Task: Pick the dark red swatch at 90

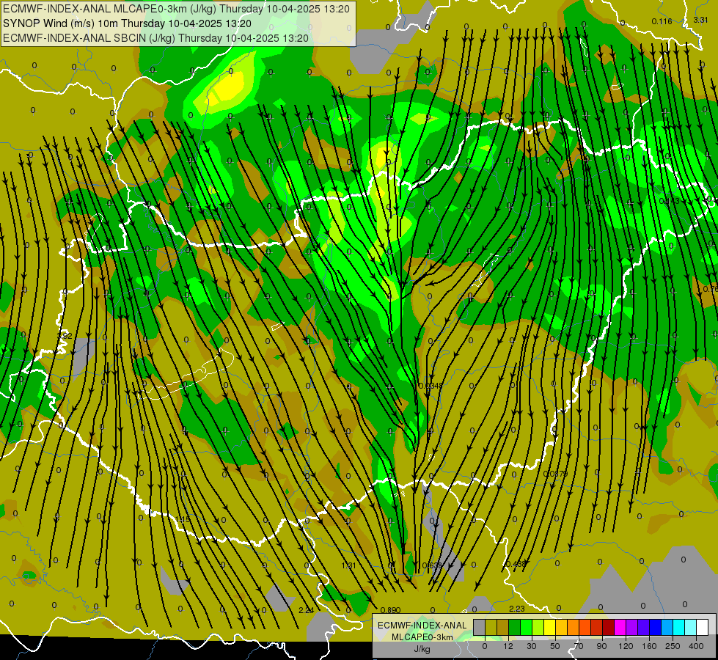Action: 609,627
